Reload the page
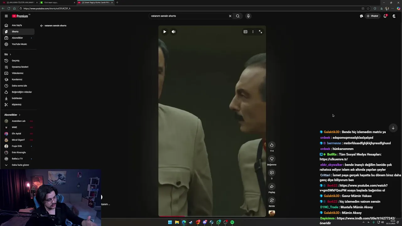 (8, 8)
